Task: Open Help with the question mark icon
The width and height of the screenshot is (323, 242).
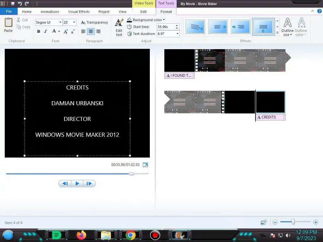Action: click(x=320, y=11)
